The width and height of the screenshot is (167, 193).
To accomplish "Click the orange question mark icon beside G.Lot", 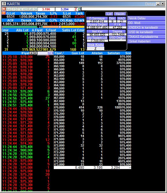I will tap(4, 13).
